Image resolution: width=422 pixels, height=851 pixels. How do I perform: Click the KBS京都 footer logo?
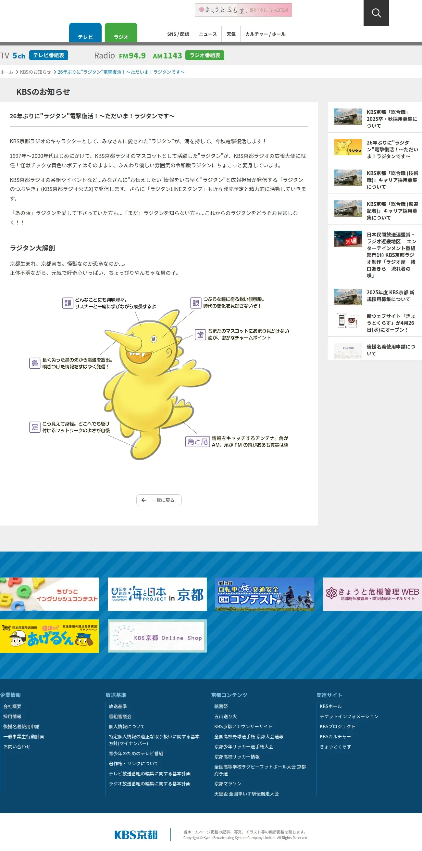[x=136, y=835]
